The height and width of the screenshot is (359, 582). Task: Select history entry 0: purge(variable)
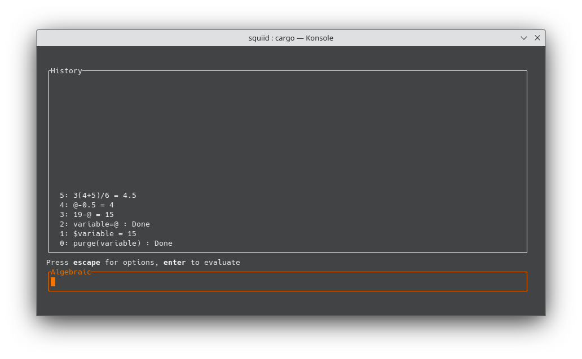(x=116, y=243)
